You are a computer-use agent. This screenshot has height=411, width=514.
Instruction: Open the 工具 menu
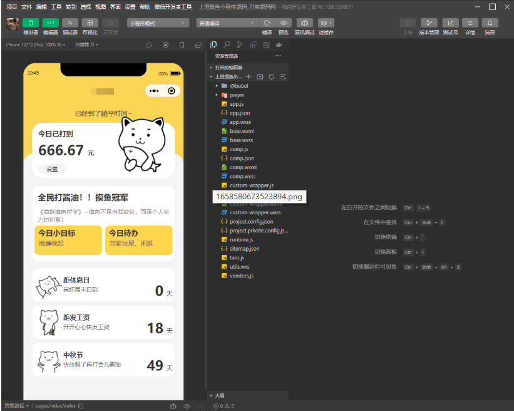[56, 7]
